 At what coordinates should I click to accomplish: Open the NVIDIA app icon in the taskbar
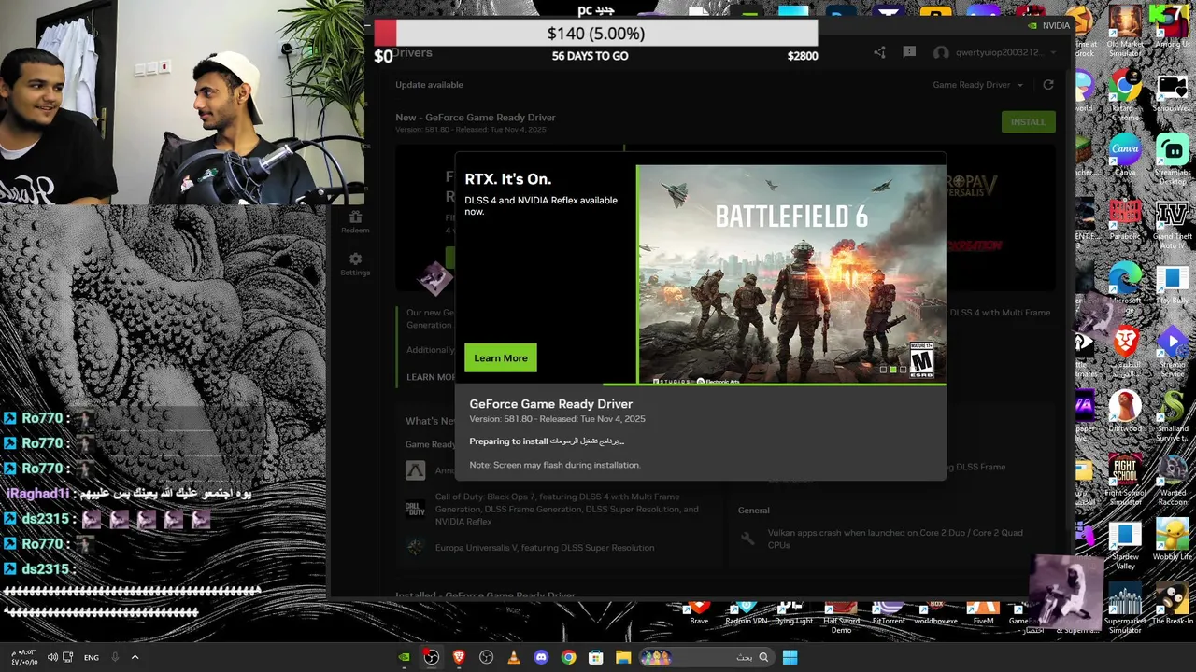coord(404,657)
